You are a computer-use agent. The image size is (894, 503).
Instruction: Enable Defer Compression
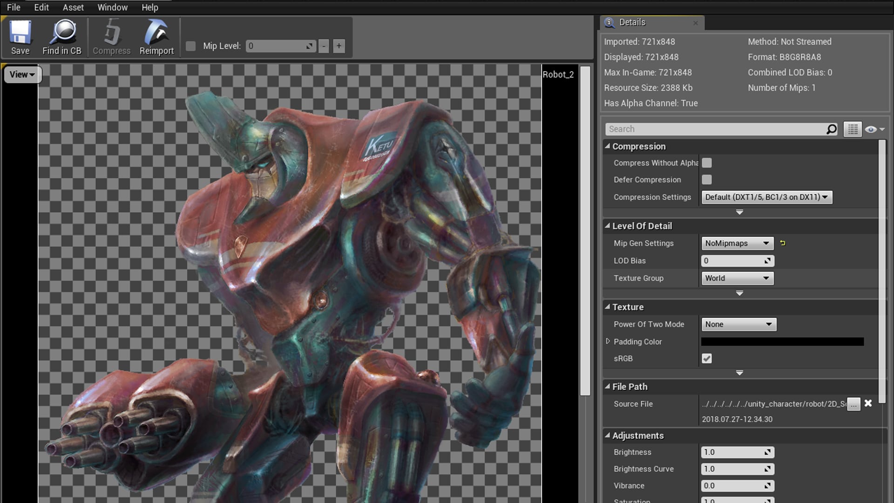(x=706, y=179)
